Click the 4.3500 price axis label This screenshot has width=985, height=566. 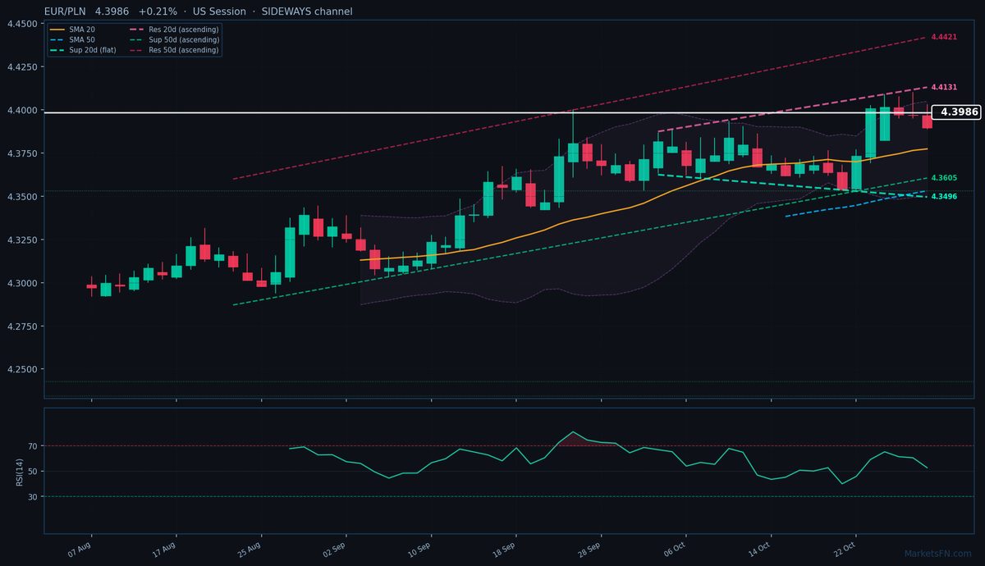click(21, 197)
